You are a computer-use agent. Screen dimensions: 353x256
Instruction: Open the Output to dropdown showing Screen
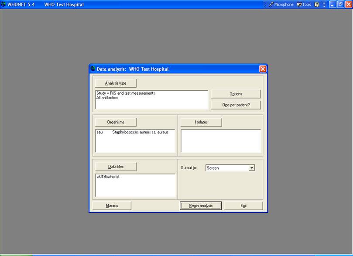(x=252, y=167)
